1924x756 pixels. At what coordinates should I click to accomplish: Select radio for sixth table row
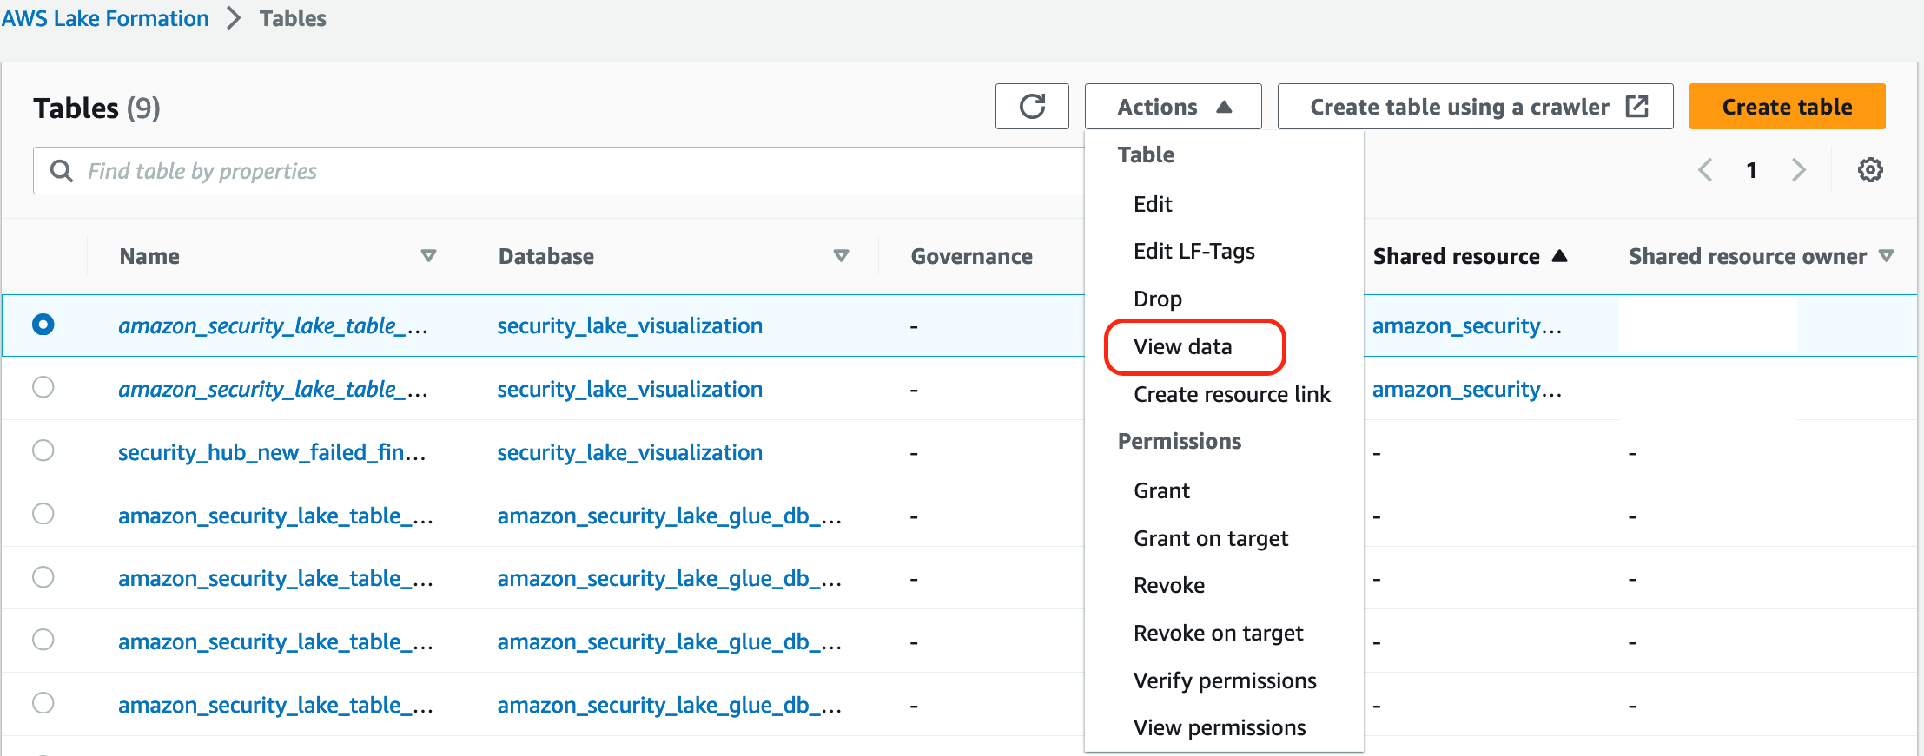tap(43, 640)
